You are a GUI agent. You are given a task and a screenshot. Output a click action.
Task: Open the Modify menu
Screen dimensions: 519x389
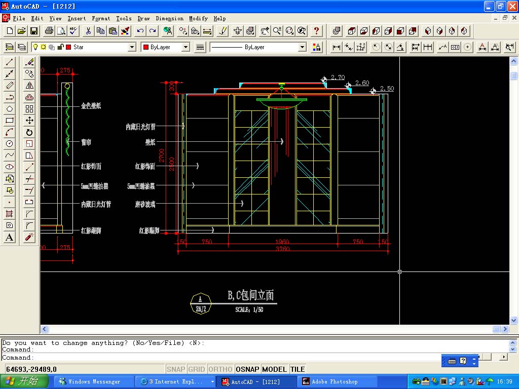tap(198, 18)
